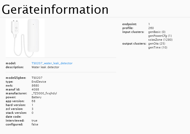Screen dimensions: 190x134
Task: Click the manufacturer value _TZ3000_fxvjhdyl
Action: point(44,93)
